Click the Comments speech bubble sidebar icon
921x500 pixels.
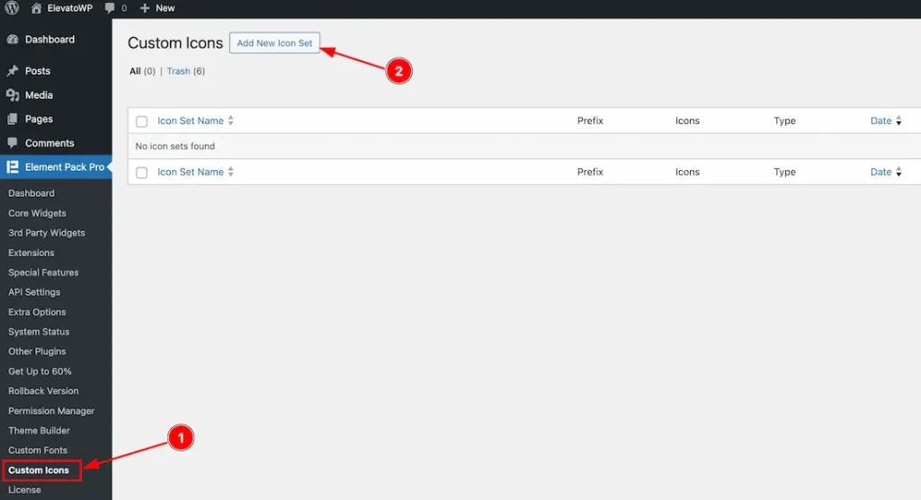pyautogui.click(x=13, y=143)
